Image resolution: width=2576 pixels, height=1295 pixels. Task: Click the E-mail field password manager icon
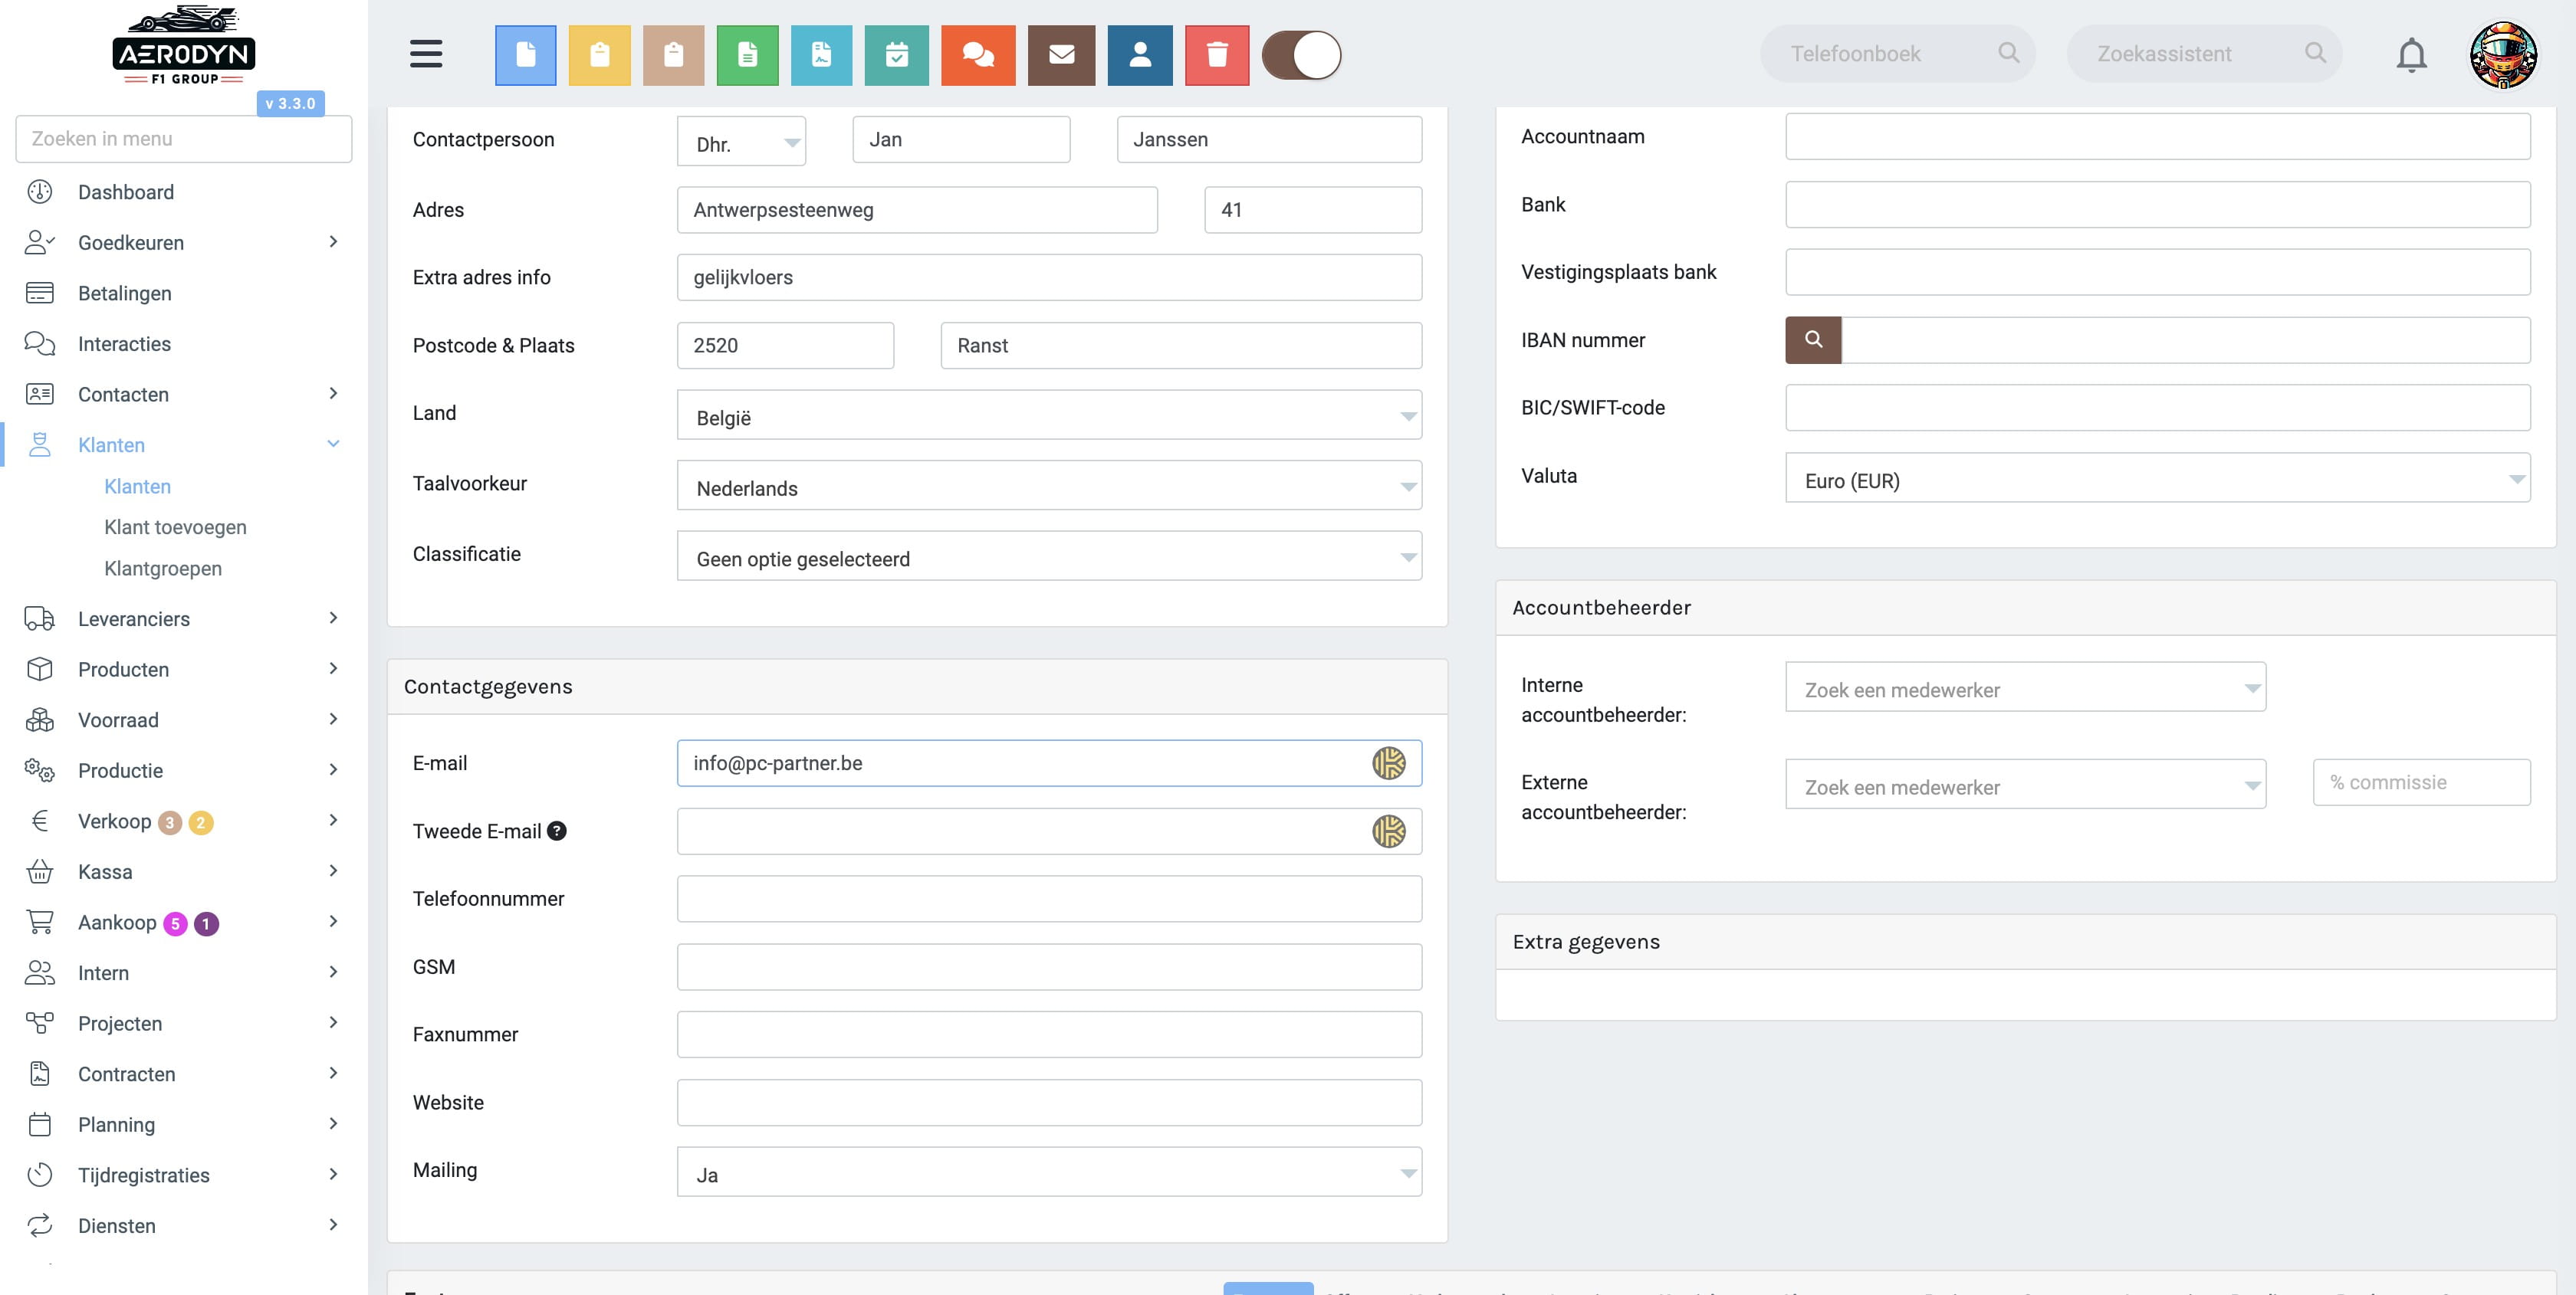point(1389,763)
